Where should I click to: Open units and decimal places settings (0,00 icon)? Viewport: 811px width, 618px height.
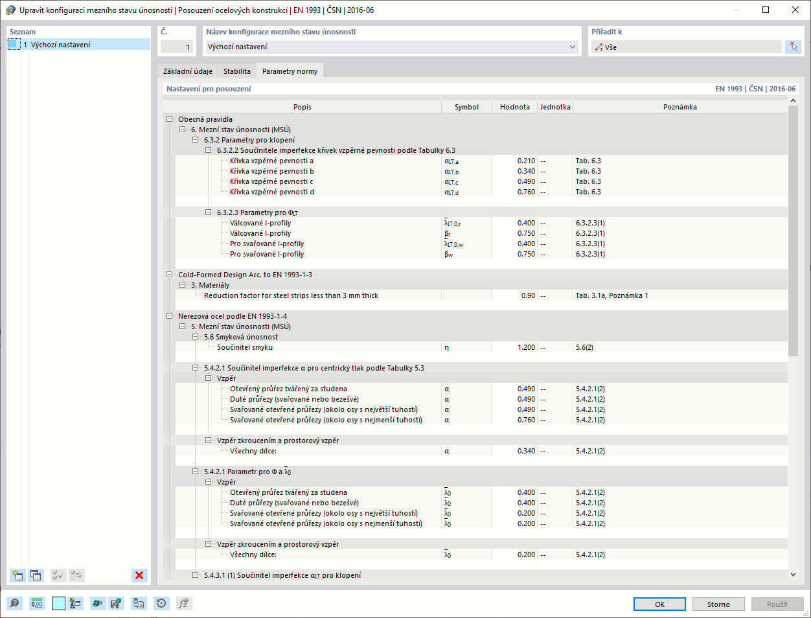coord(37,603)
